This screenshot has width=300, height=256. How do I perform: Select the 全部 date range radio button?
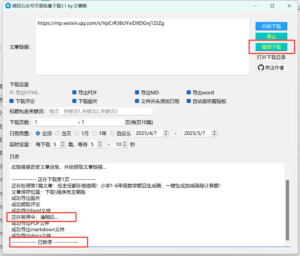[38, 134]
